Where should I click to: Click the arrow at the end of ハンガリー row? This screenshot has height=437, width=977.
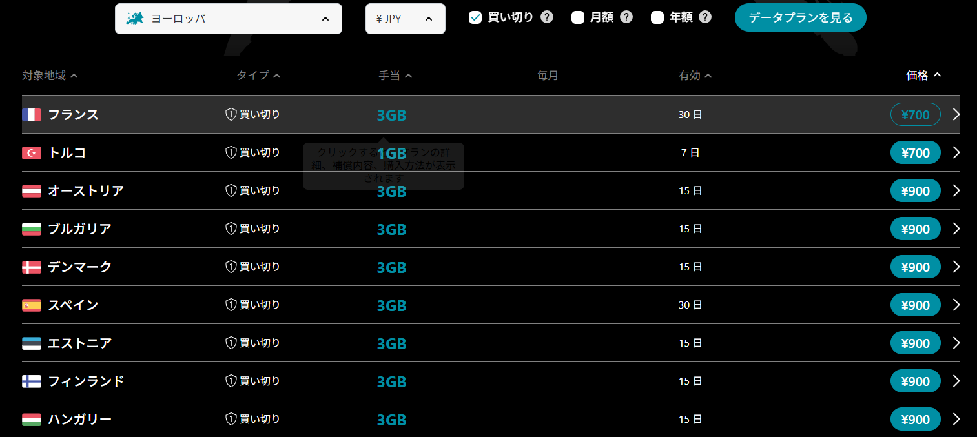[x=956, y=420]
